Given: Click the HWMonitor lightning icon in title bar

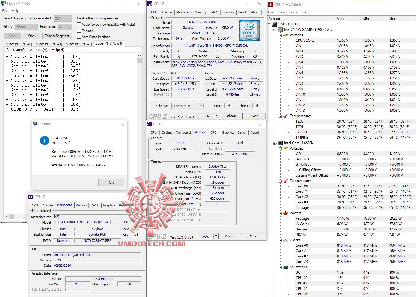Looking at the screenshot, I should pyautogui.click(x=271, y=4).
